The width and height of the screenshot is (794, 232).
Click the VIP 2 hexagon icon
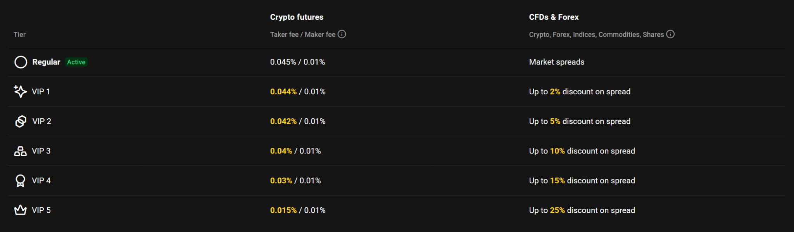pyautogui.click(x=21, y=121)
